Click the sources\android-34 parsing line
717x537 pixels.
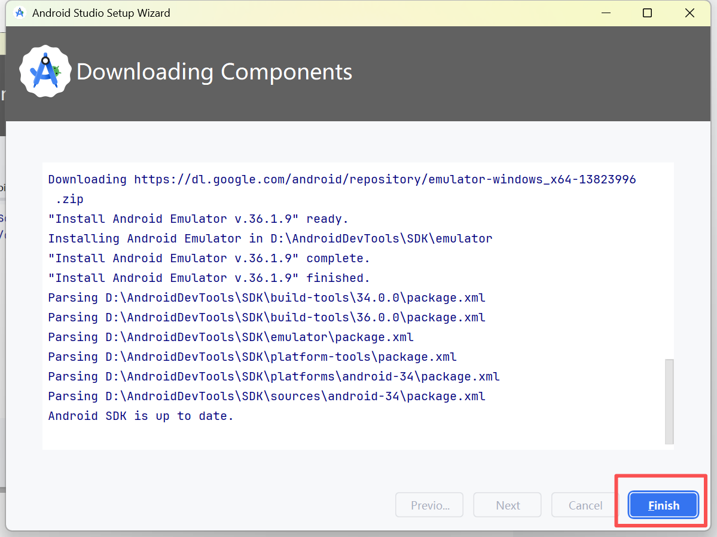(x=267, y=396)
